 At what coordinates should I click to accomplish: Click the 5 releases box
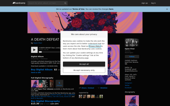(x=59, y=84)
